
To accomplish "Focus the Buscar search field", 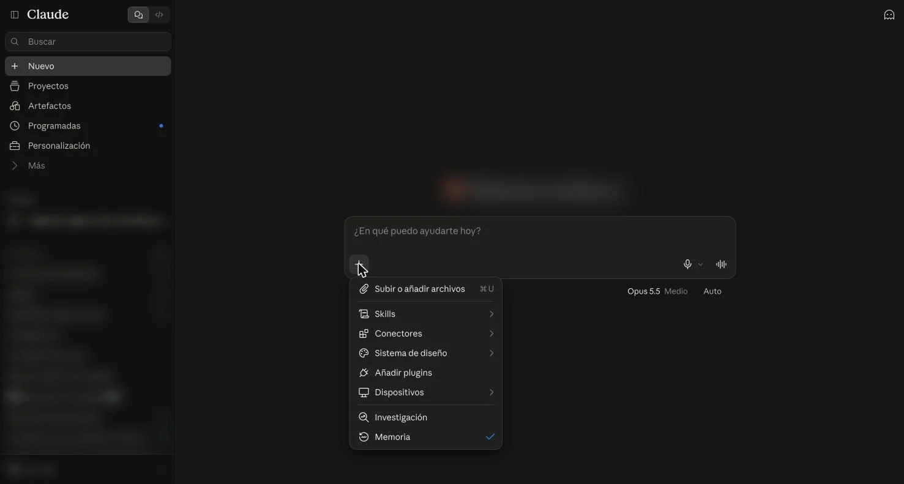I will click(x=88, y=42).
